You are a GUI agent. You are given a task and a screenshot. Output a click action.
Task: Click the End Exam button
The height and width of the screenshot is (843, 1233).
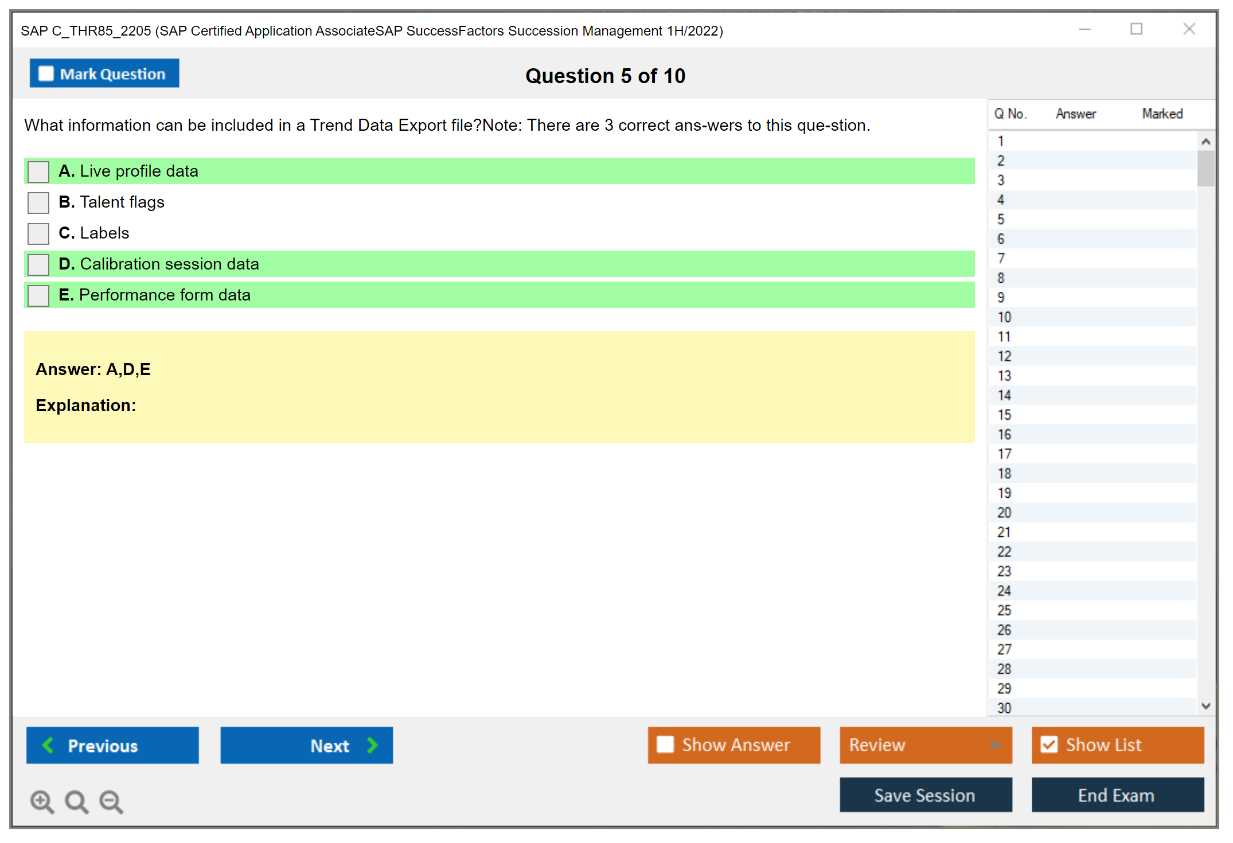tap(1117, 795)
